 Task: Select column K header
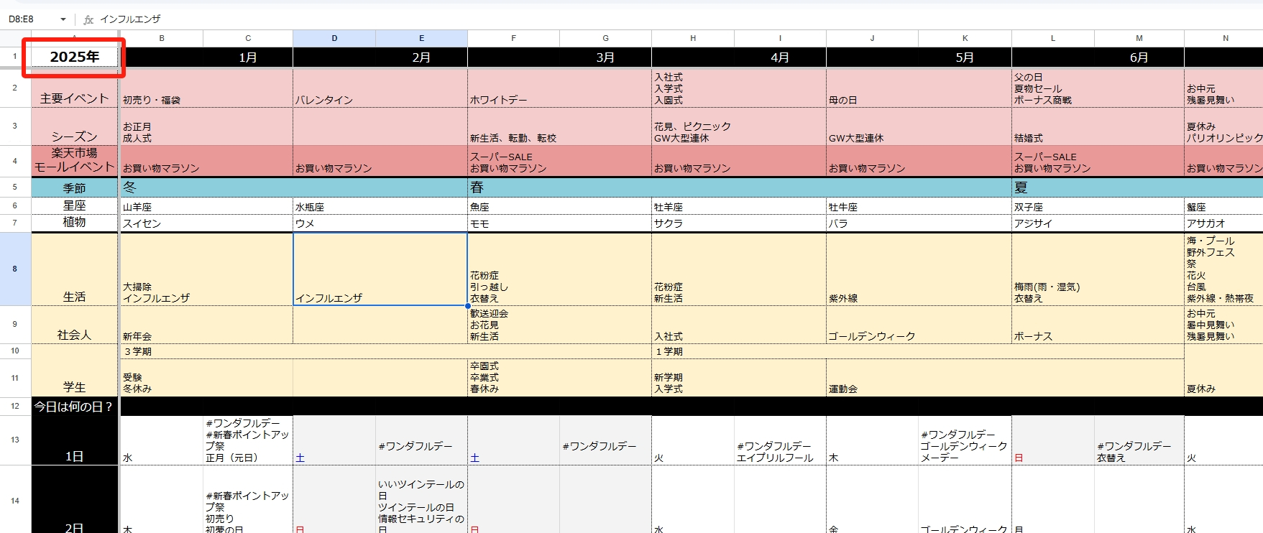point(965,38)
